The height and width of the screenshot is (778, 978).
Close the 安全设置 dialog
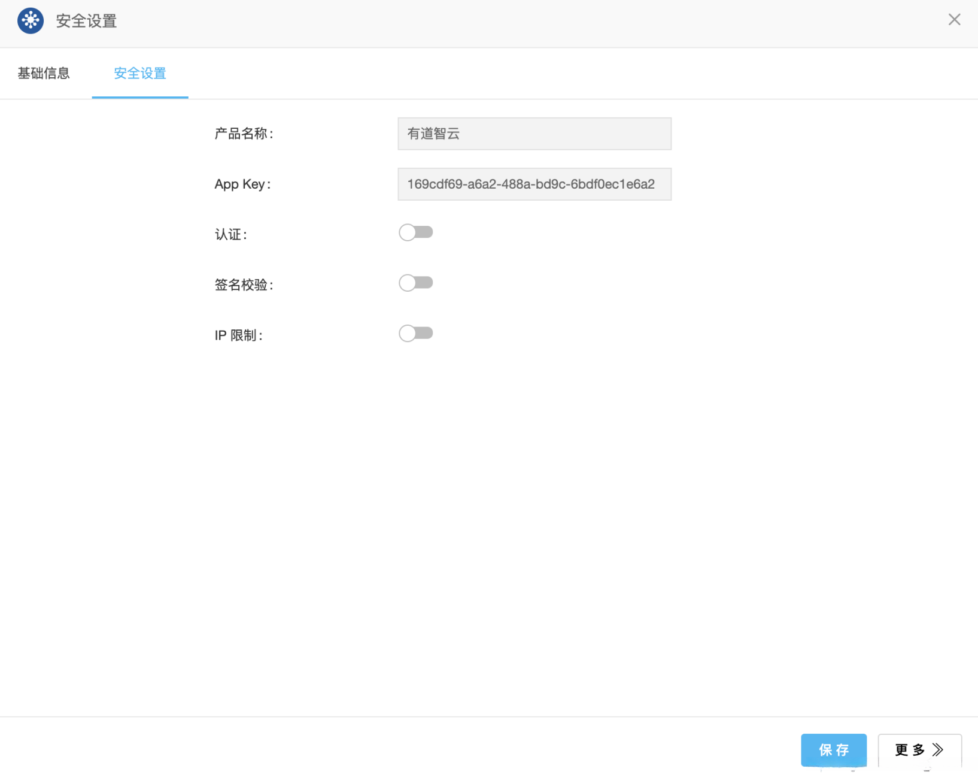[x=953, y=19]
